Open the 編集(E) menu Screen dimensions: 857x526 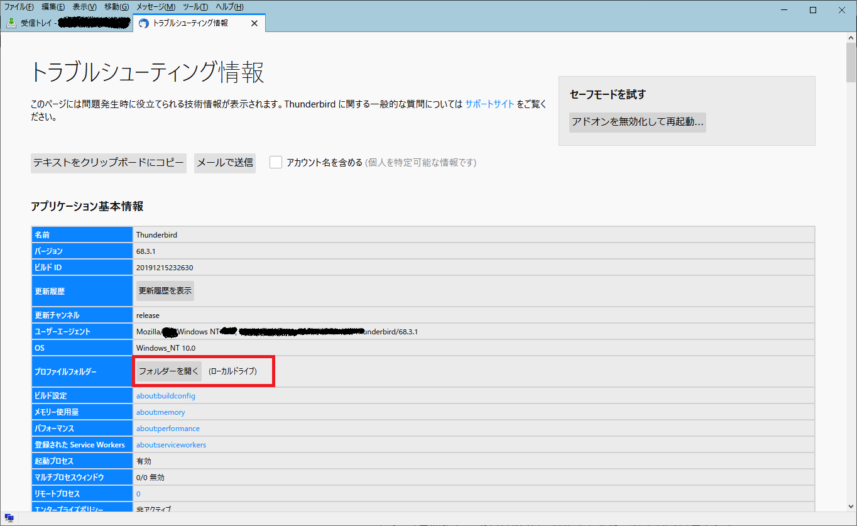(53, 7)
